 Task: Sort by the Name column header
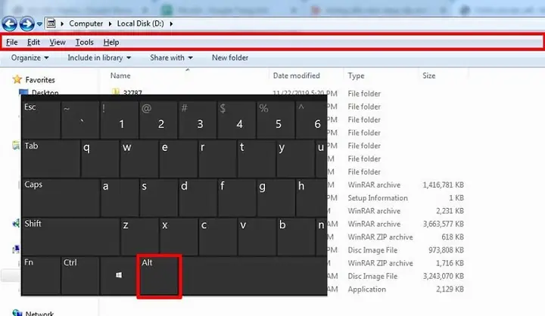(120, 76)
